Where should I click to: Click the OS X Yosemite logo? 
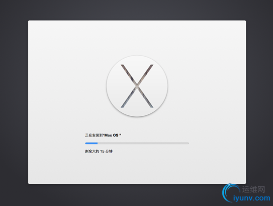pos(137,86)
